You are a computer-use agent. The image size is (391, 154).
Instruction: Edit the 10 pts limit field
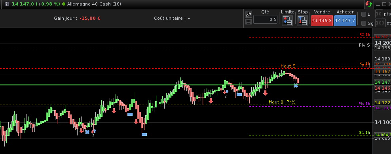click(379, 14)
